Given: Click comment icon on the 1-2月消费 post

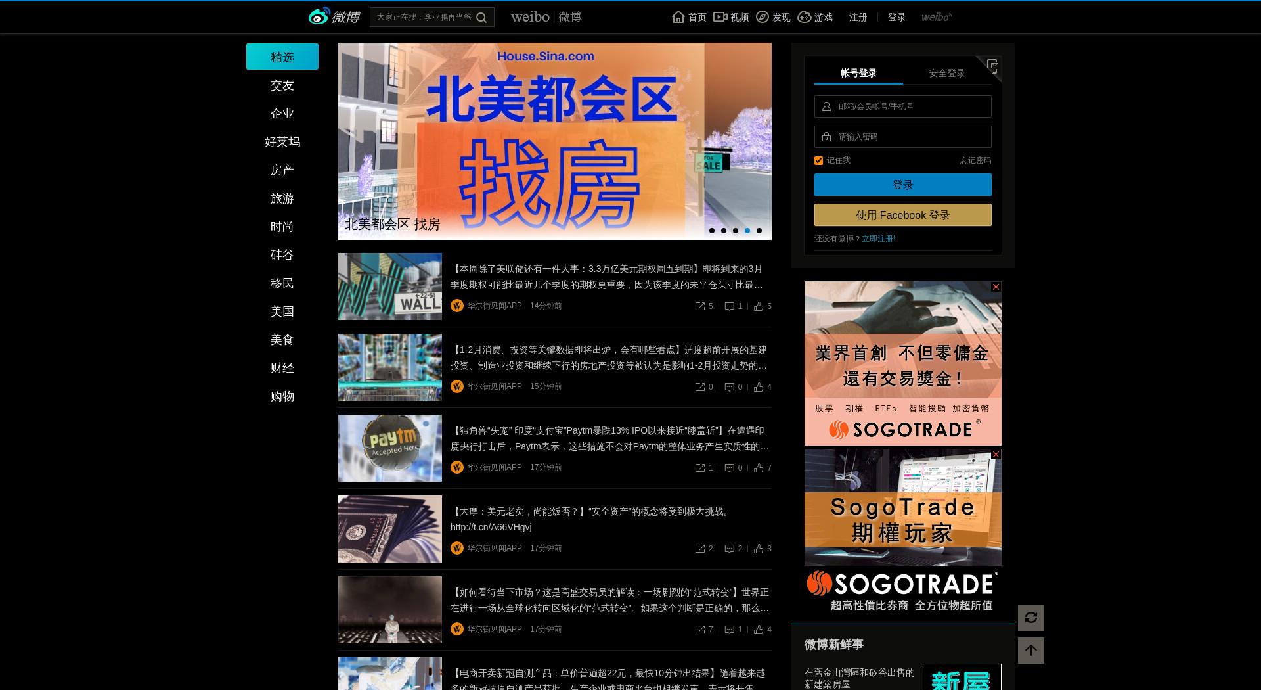Looking at the screenshot, I should point(729,387).
